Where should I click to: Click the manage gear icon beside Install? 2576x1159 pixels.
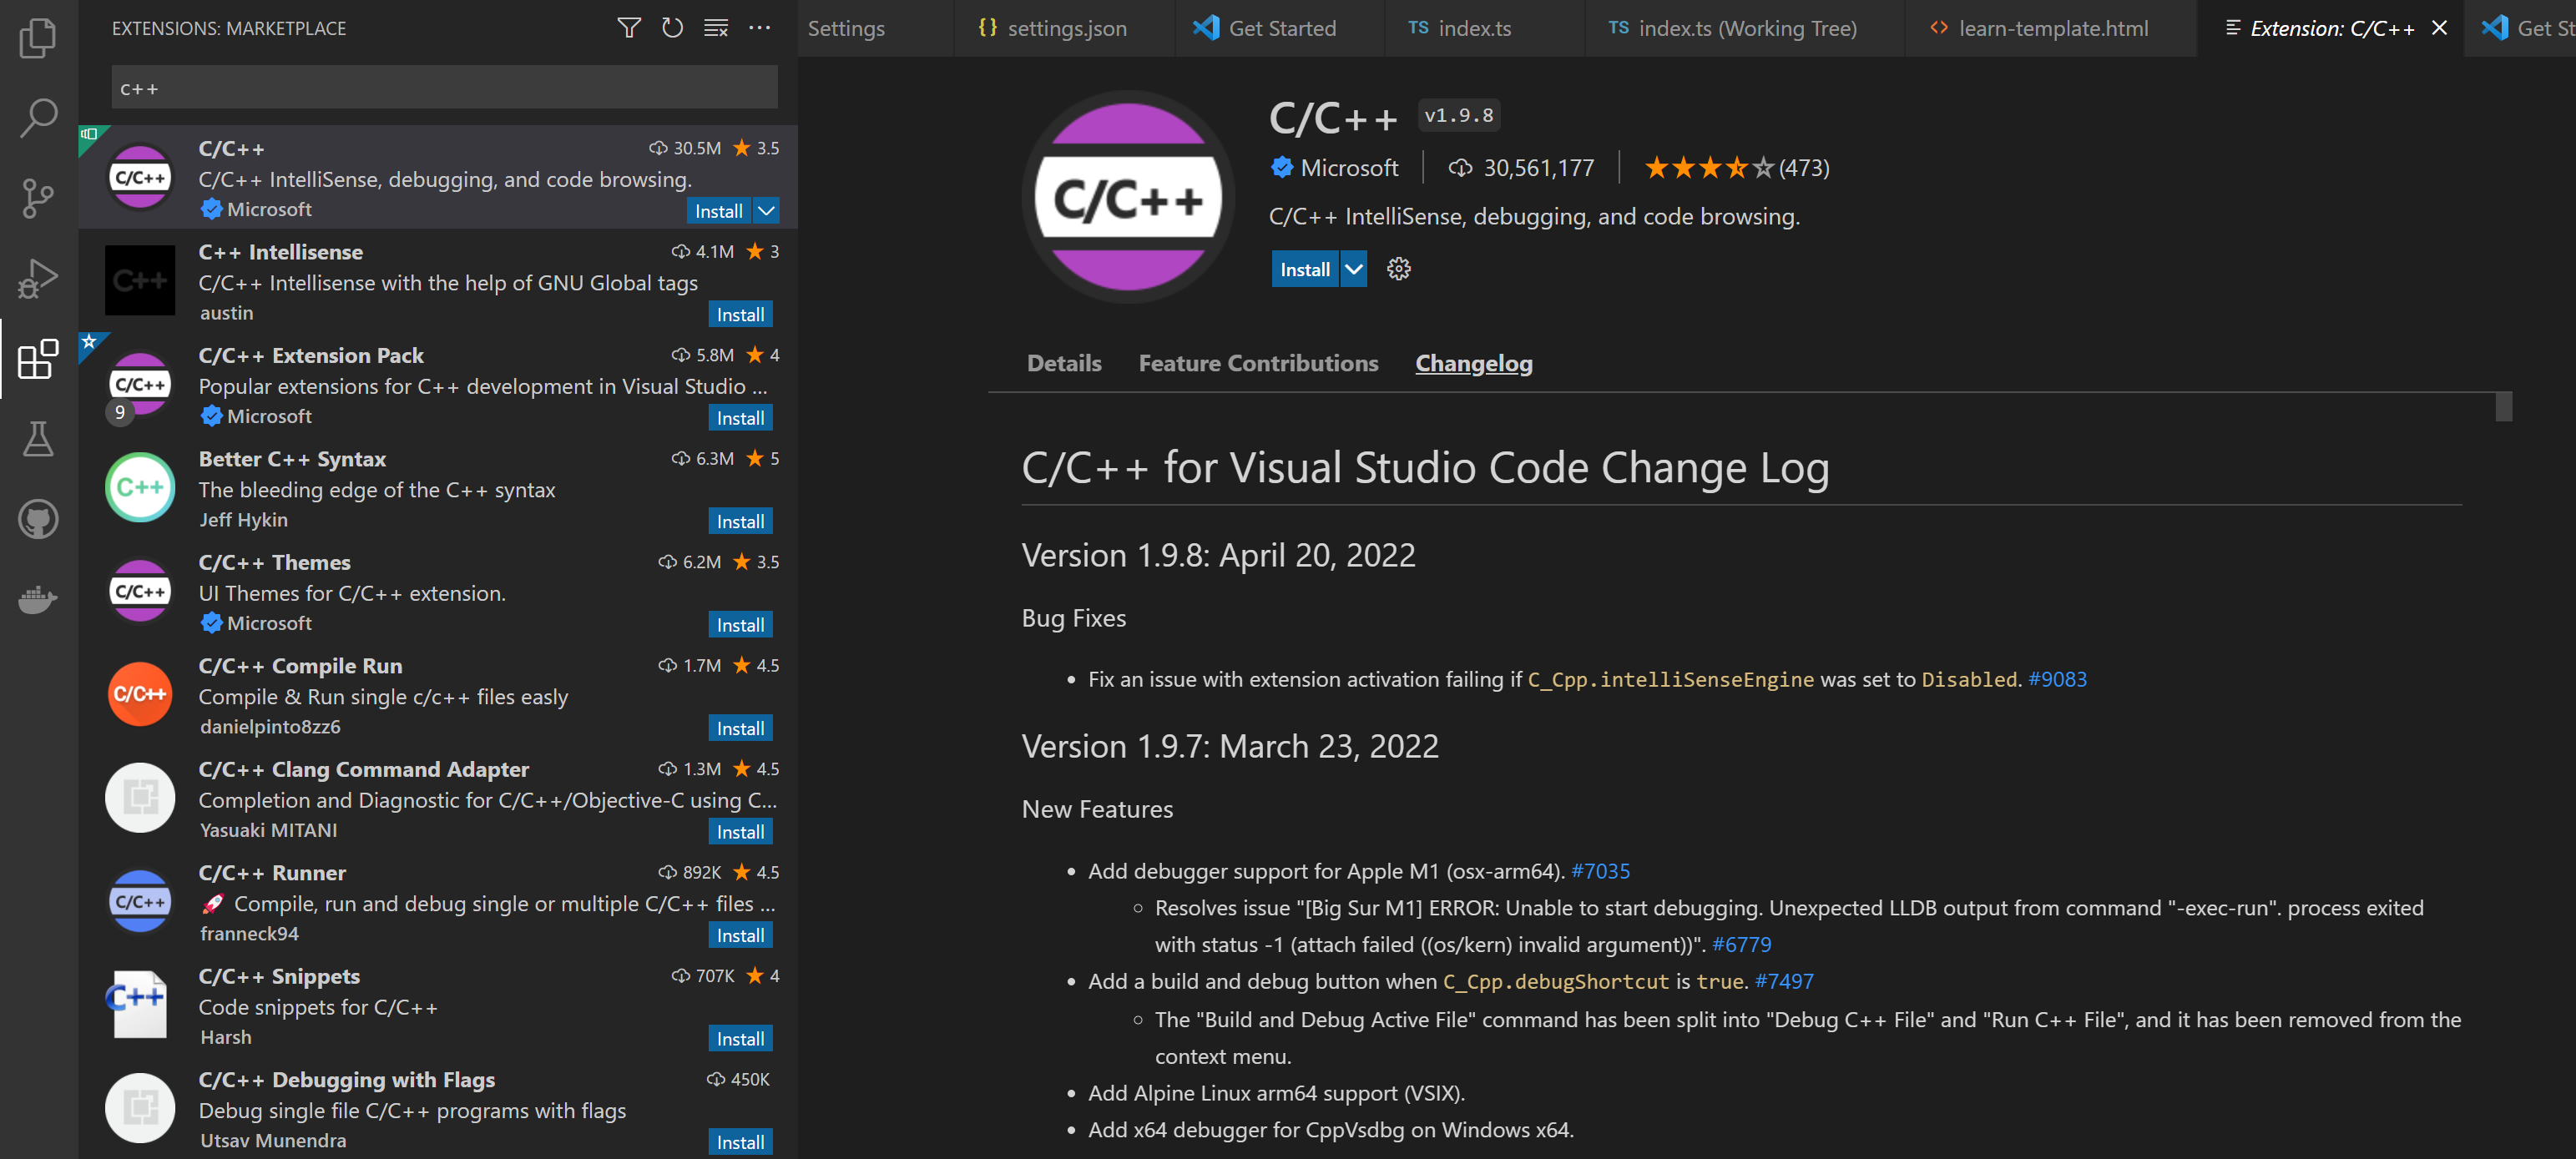pos(1398,269)
